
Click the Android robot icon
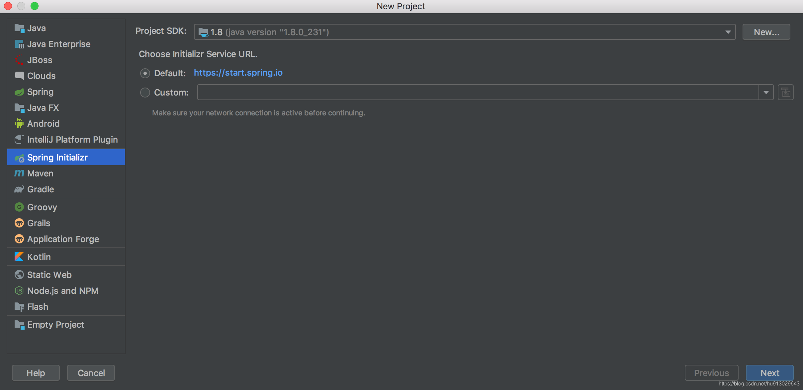(19, 124)
